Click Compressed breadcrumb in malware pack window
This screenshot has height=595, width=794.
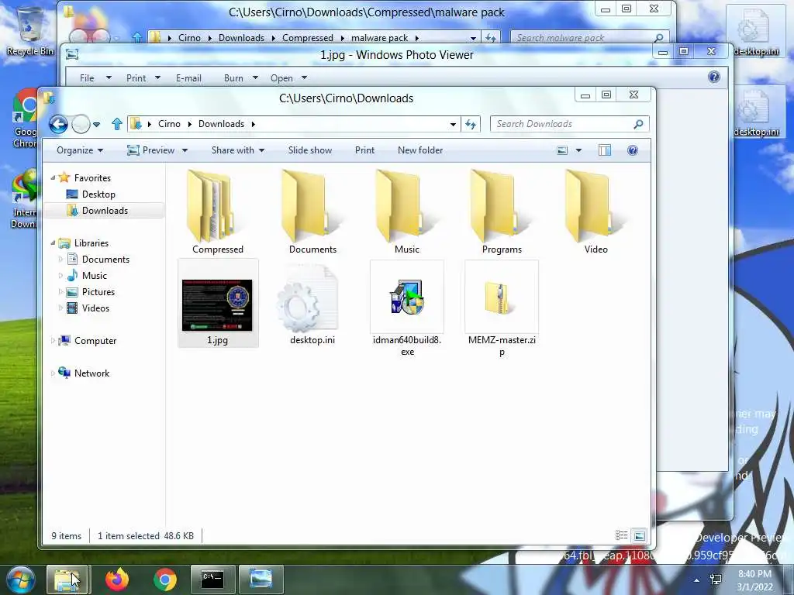(x=307, y=38)
